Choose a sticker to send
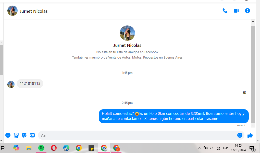 coord(24,135)
